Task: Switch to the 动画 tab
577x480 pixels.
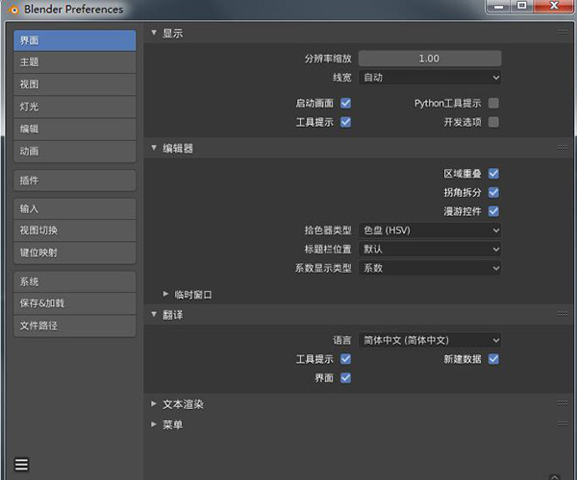Action: click(x=75, y=152)
